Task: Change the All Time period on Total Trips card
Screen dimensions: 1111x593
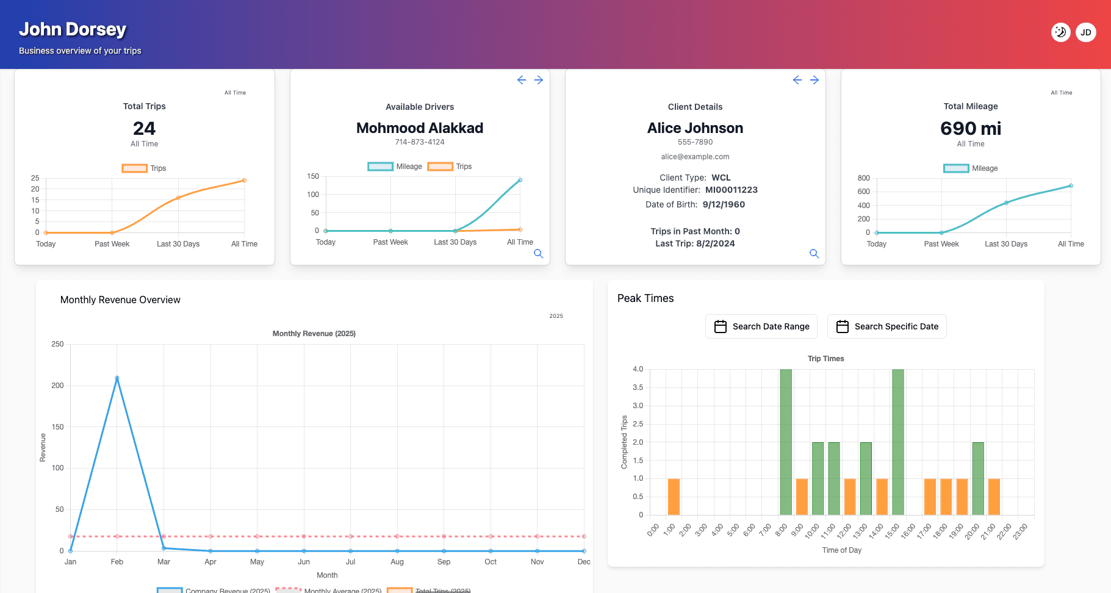Action: [235, 93]
